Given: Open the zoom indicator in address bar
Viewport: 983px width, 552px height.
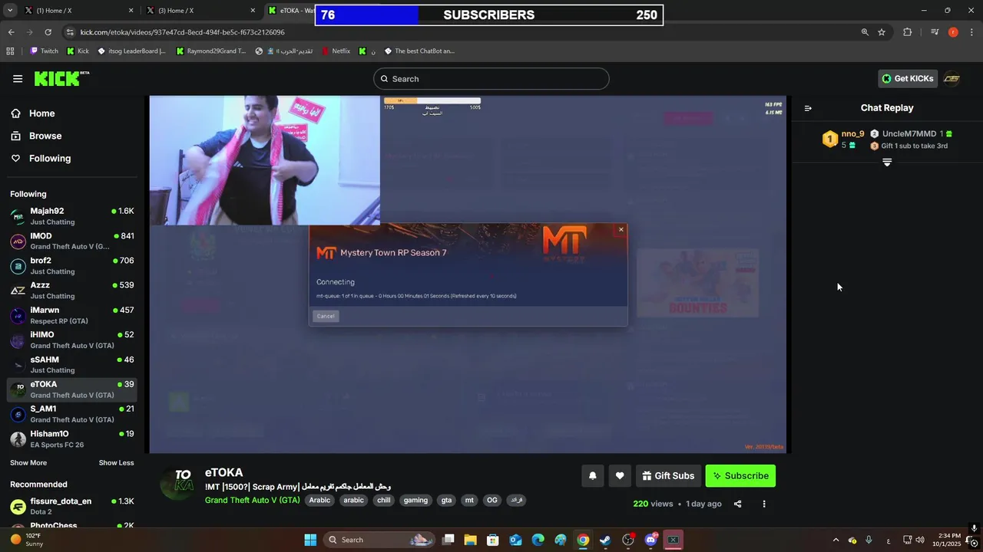Looking at the screenshot, I should (x=865, y=32).
